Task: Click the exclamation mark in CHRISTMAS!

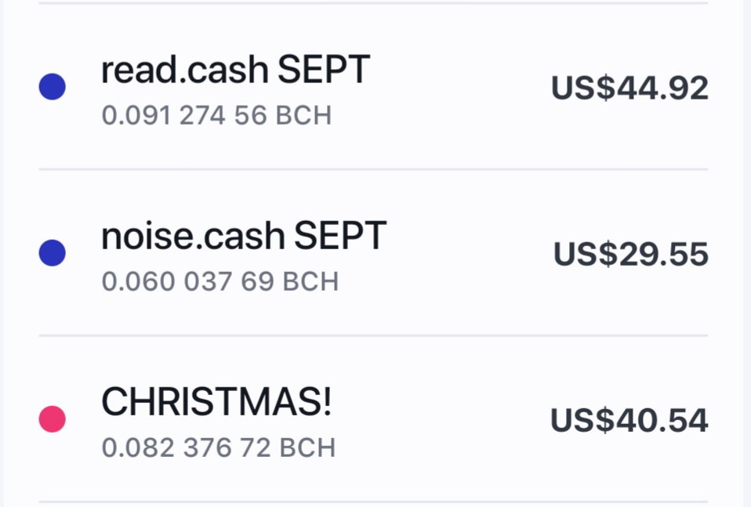Action: [327, 402]
